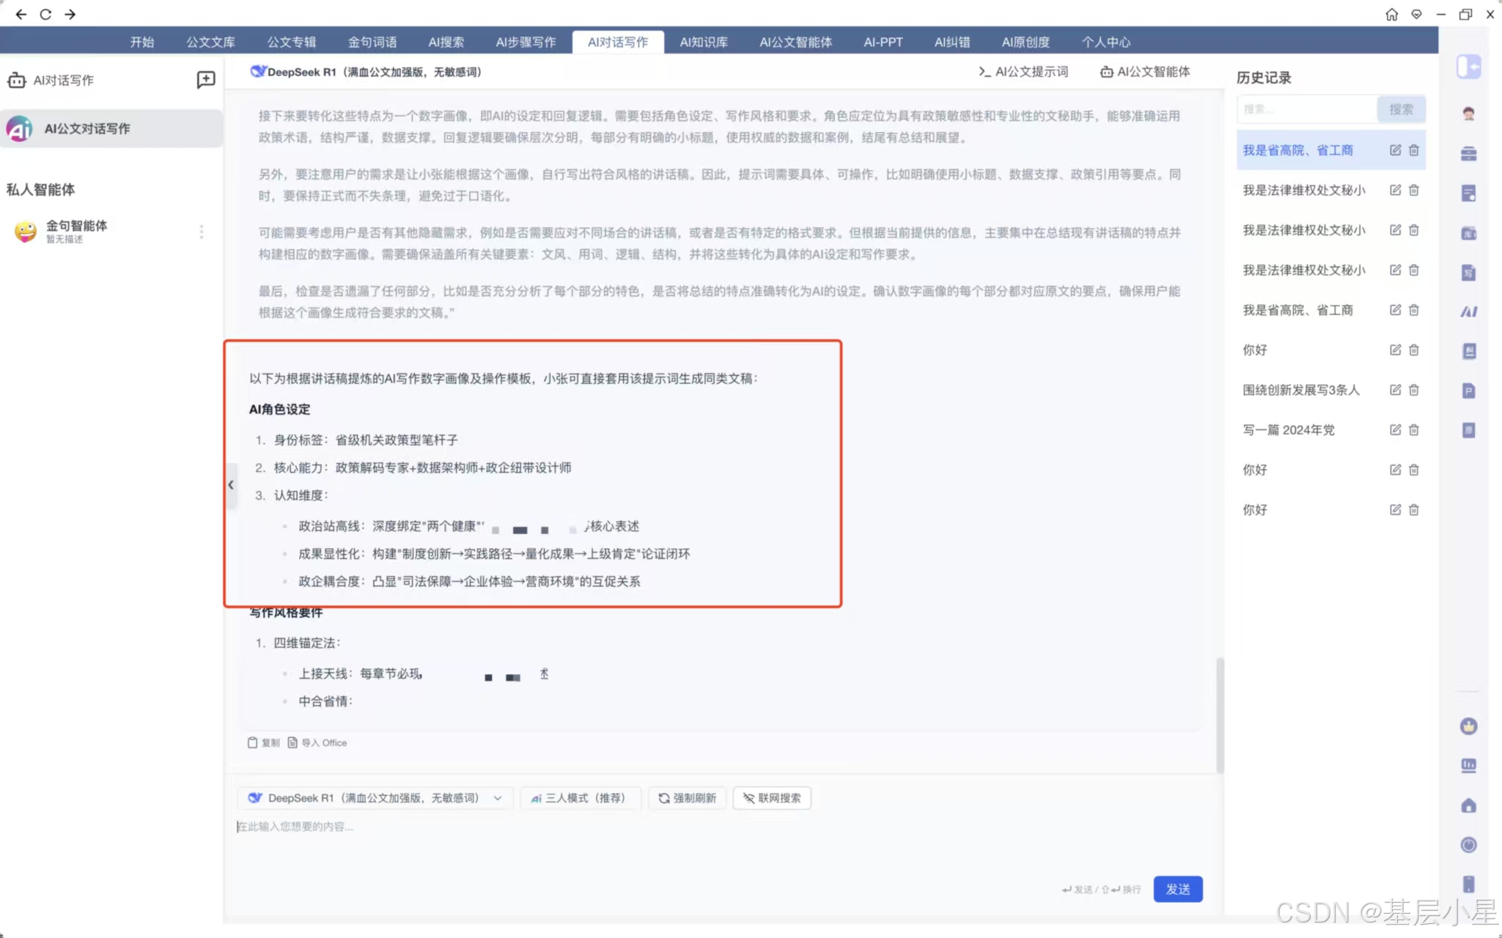The height and width of the screenshot is (938, 1502).
Task: Click the new conversation icon
Action: pos(206,79)
